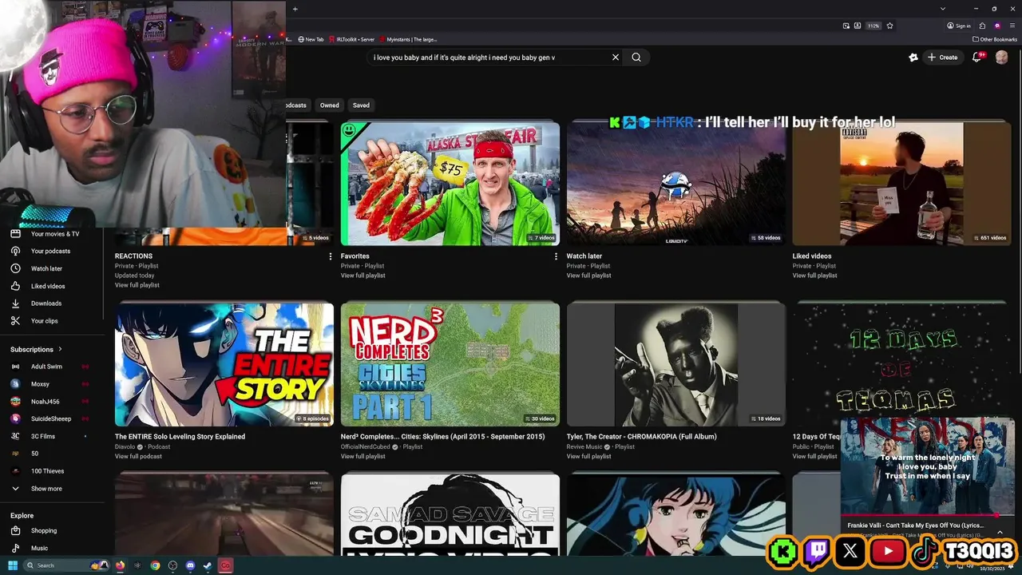Screen dimensions: 1022x575
Task: Expand Show more subscriptions
Action: (x=52, y=489)
